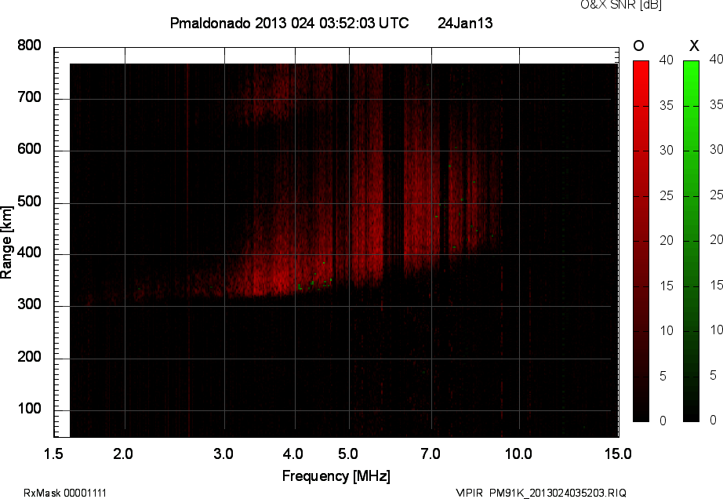
Task: Click the 3.0 MHz frequency tick label
Action: [x=223, y=453]
